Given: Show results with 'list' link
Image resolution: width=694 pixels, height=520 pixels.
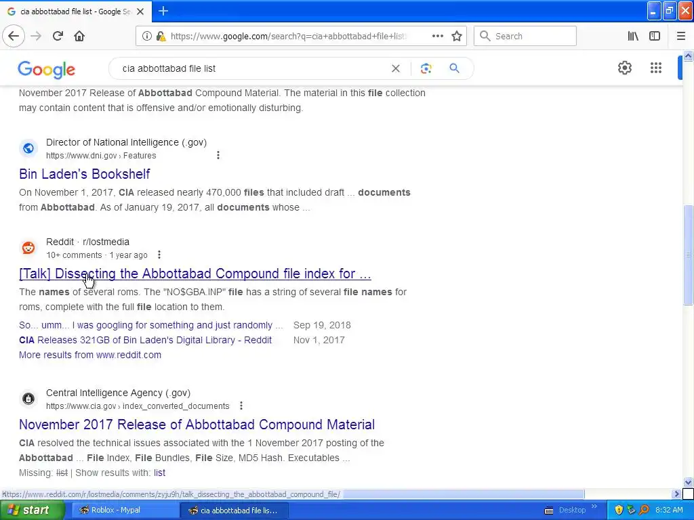Looking at the screenshot, I should [x=160, y=473].
